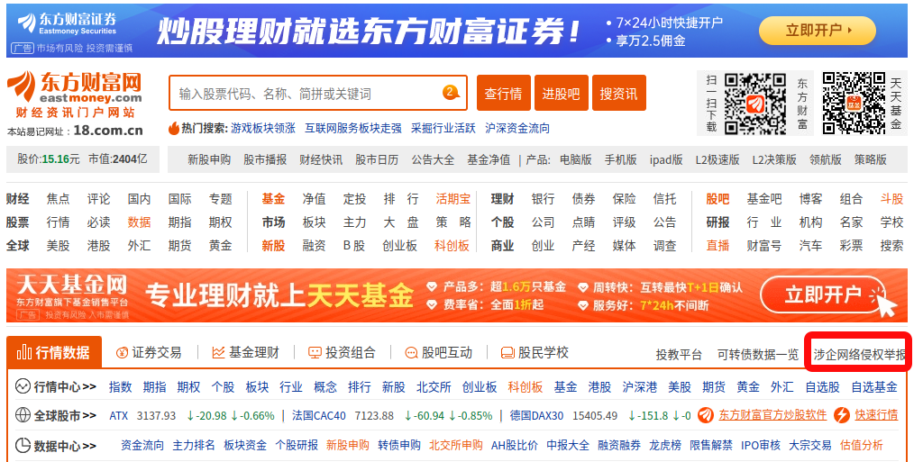Open the 涉企网络侵权举报 link

[x=859, y=354]
